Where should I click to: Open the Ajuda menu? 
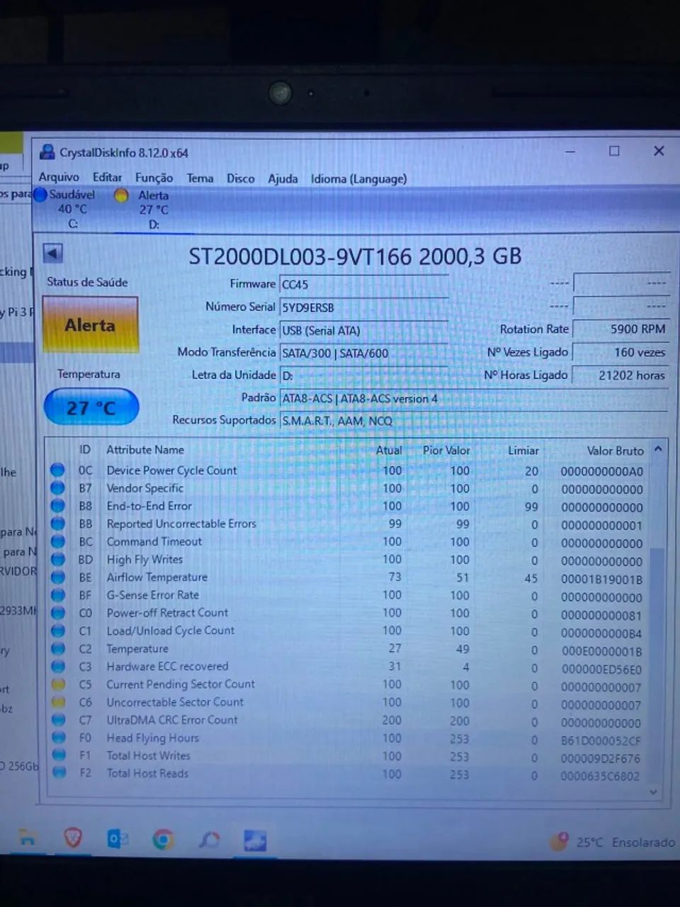(x=283, y=179)
